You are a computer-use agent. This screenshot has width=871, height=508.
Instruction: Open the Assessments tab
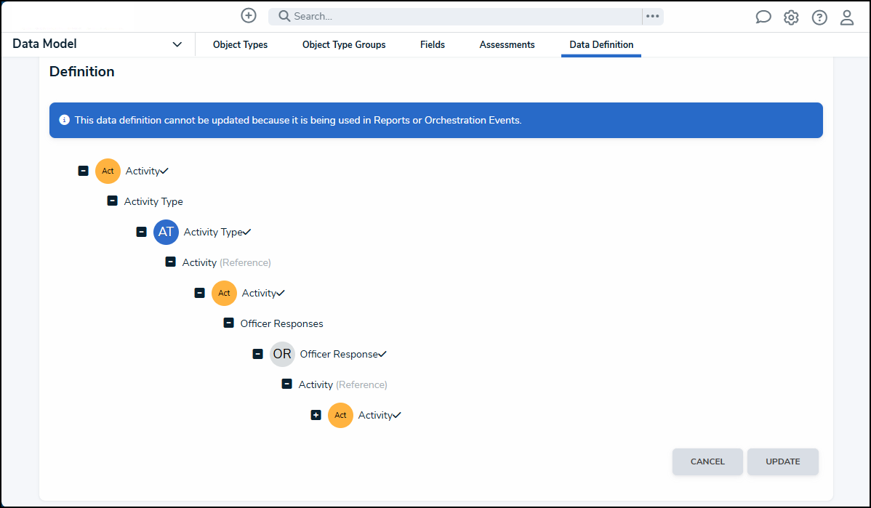click(x=507, y=45)
